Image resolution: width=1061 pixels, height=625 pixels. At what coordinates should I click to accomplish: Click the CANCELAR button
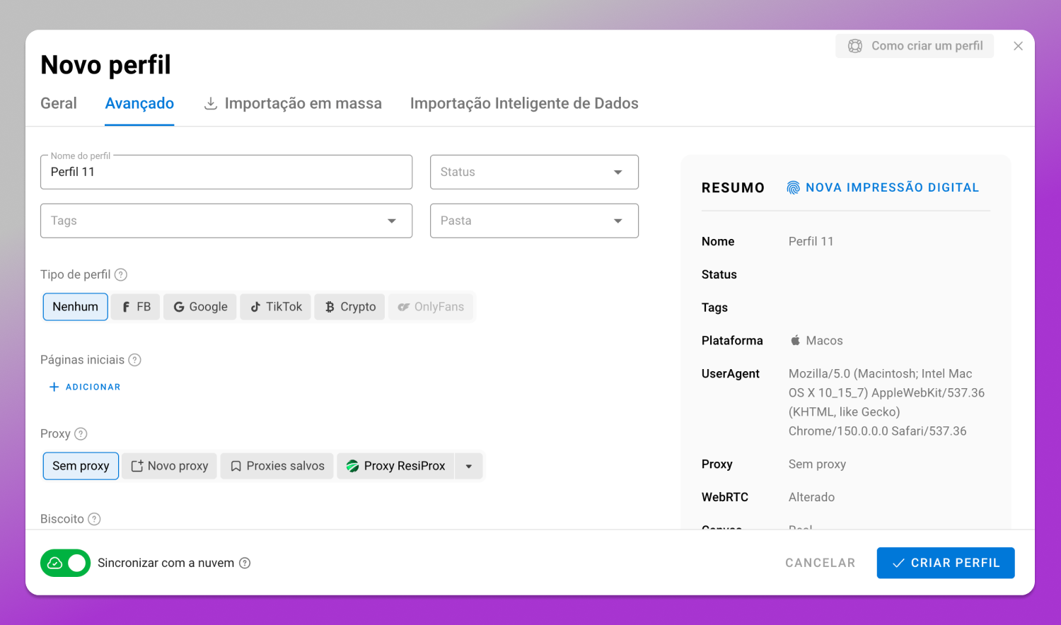click(x=821, y=563)
